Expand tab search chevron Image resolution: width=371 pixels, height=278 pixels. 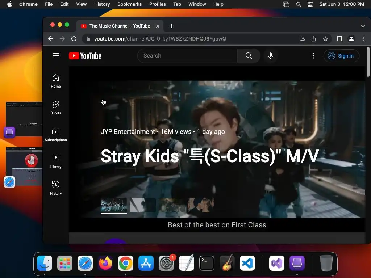click(363, 26)
